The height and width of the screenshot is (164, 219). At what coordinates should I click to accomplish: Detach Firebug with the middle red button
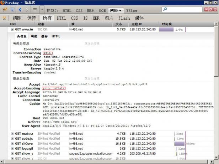211,9
